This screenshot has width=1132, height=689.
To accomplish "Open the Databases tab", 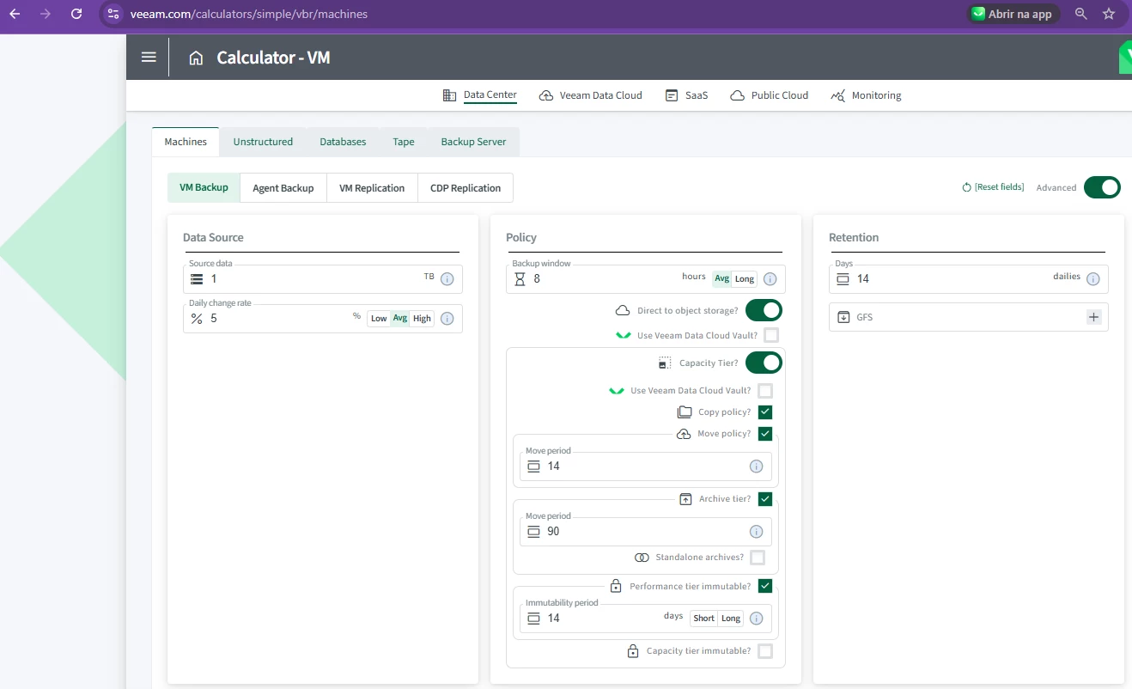I will [x=343, y=142].
